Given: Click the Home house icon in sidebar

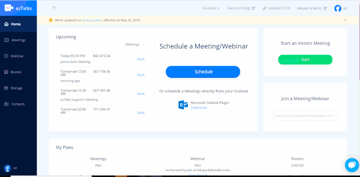Looking at the screenshot, I should [6, 24].
